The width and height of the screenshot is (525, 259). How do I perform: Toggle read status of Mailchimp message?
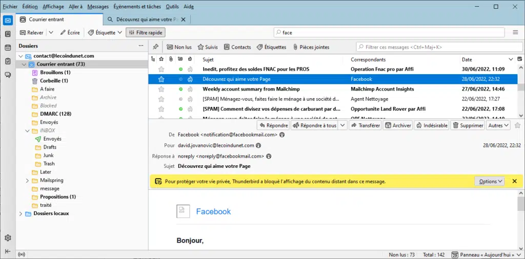click(181, 89)
